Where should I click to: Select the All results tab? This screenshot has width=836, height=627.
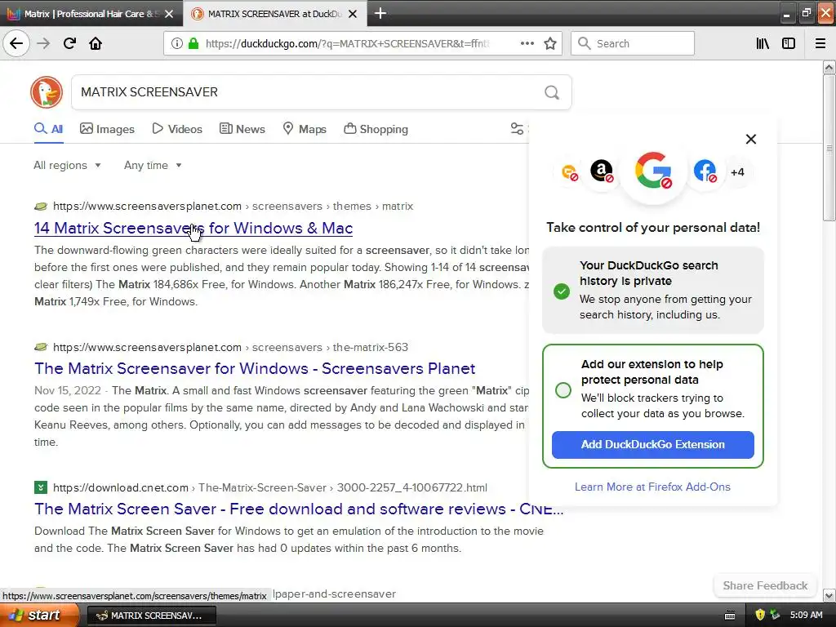coord(48,129)
